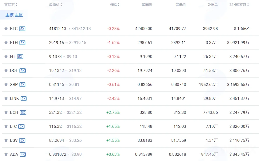Open the ADA trading pair
This screenshot has height=161, width=259.
tap(14, 154)
